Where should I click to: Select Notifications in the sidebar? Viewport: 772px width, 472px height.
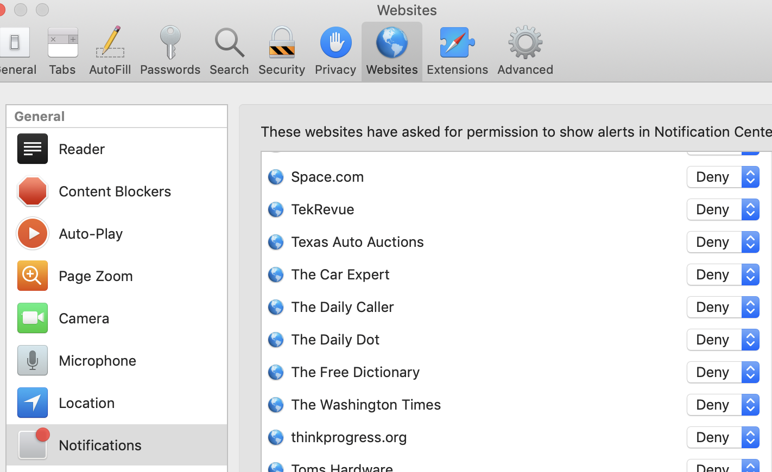pos(117,445)
